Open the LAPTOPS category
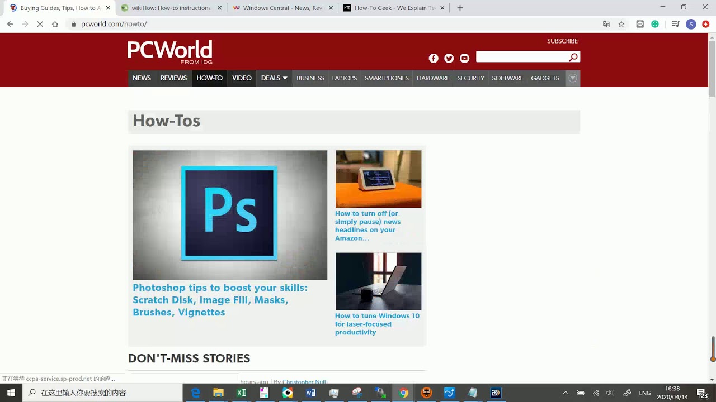Viewport: 716px width, 402px height. click(x=344, y=78)
